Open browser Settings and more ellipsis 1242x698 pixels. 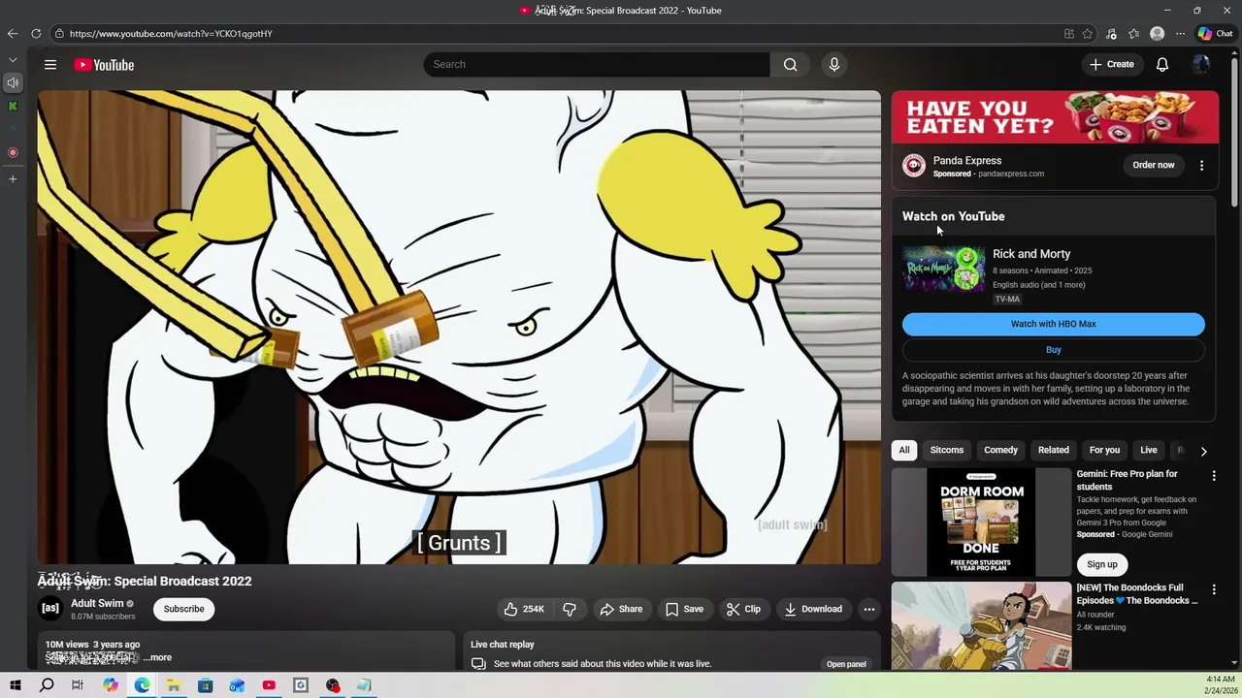tap(1180, 34)
